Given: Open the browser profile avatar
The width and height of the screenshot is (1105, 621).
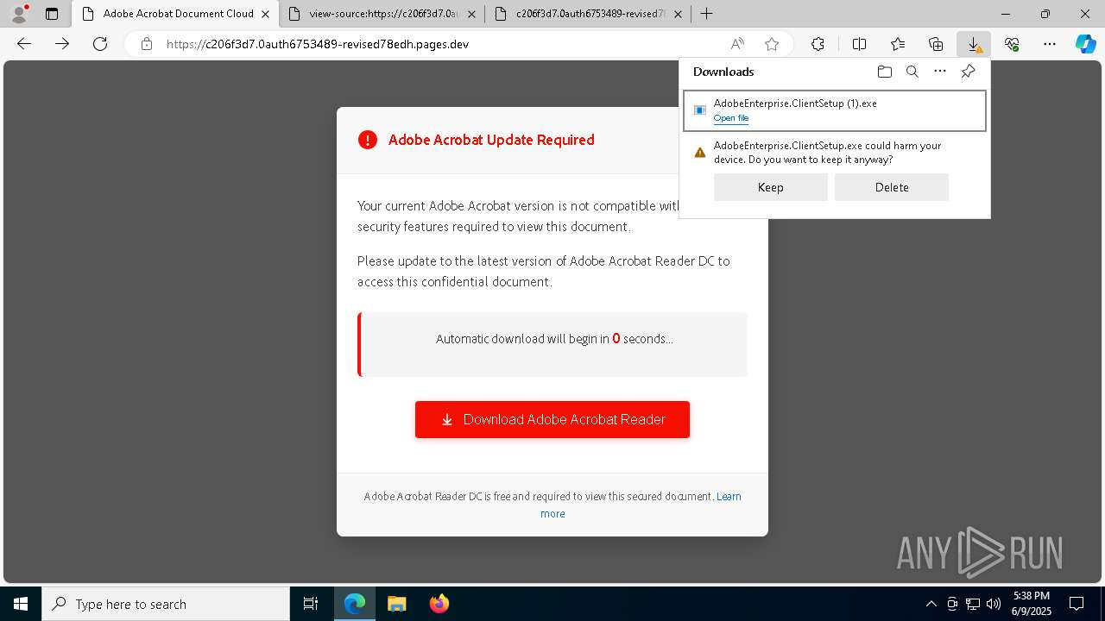Looking at the screenshot, I should [19, 14].
